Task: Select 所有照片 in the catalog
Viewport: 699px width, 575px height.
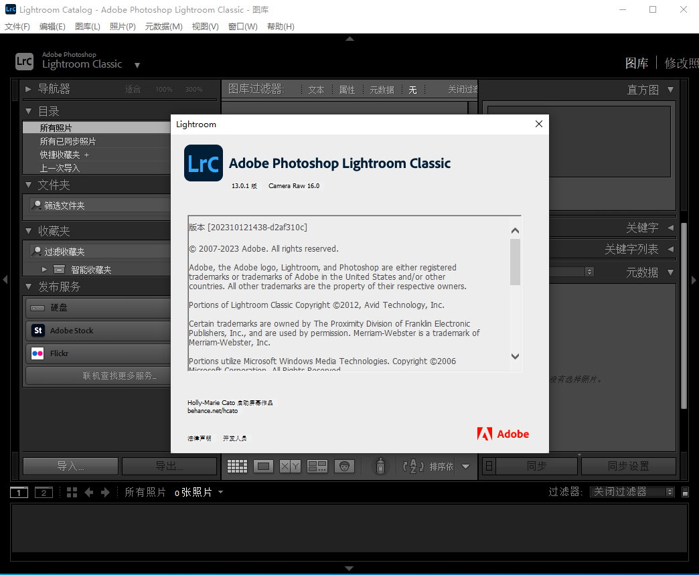Action: coord(96,128)
